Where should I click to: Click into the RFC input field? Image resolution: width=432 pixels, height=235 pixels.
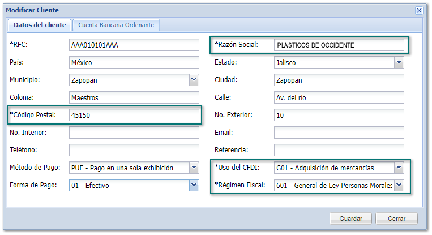tap(134, 45)
